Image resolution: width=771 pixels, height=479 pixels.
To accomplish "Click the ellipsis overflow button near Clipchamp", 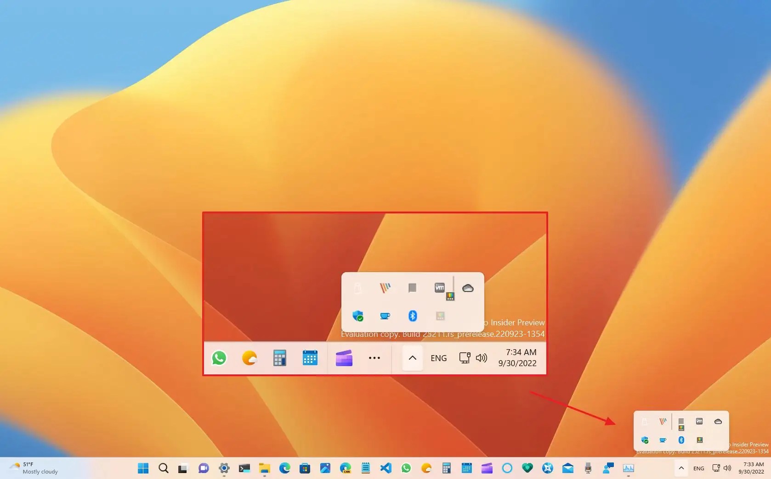I will (374, 358).
